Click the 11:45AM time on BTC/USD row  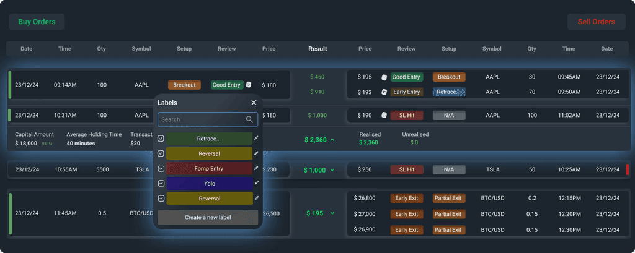(x=65, y=213)
